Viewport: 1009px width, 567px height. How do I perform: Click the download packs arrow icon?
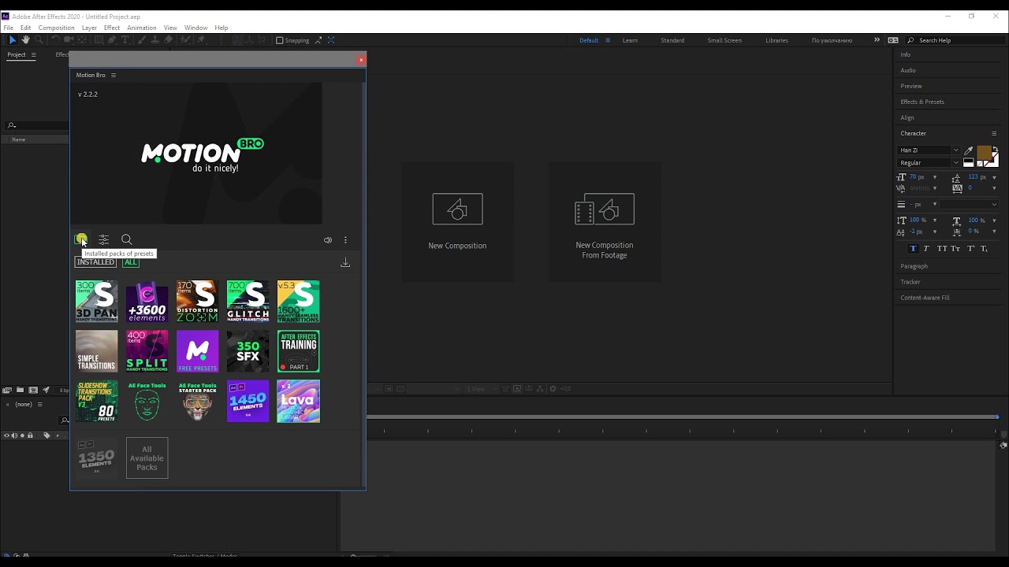345,262
